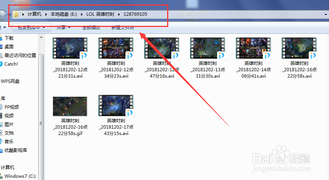
Task: Click PP player badge on 14点06分41s.avi
Action: [267, 55]
